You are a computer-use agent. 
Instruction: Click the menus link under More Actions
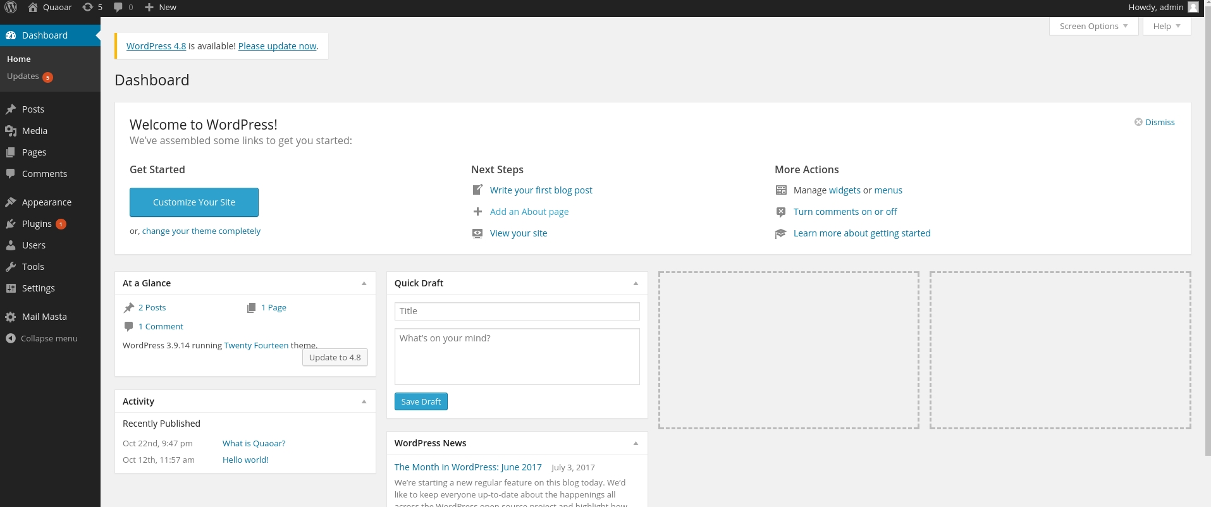pyautogui.click(x=888, y=190)
